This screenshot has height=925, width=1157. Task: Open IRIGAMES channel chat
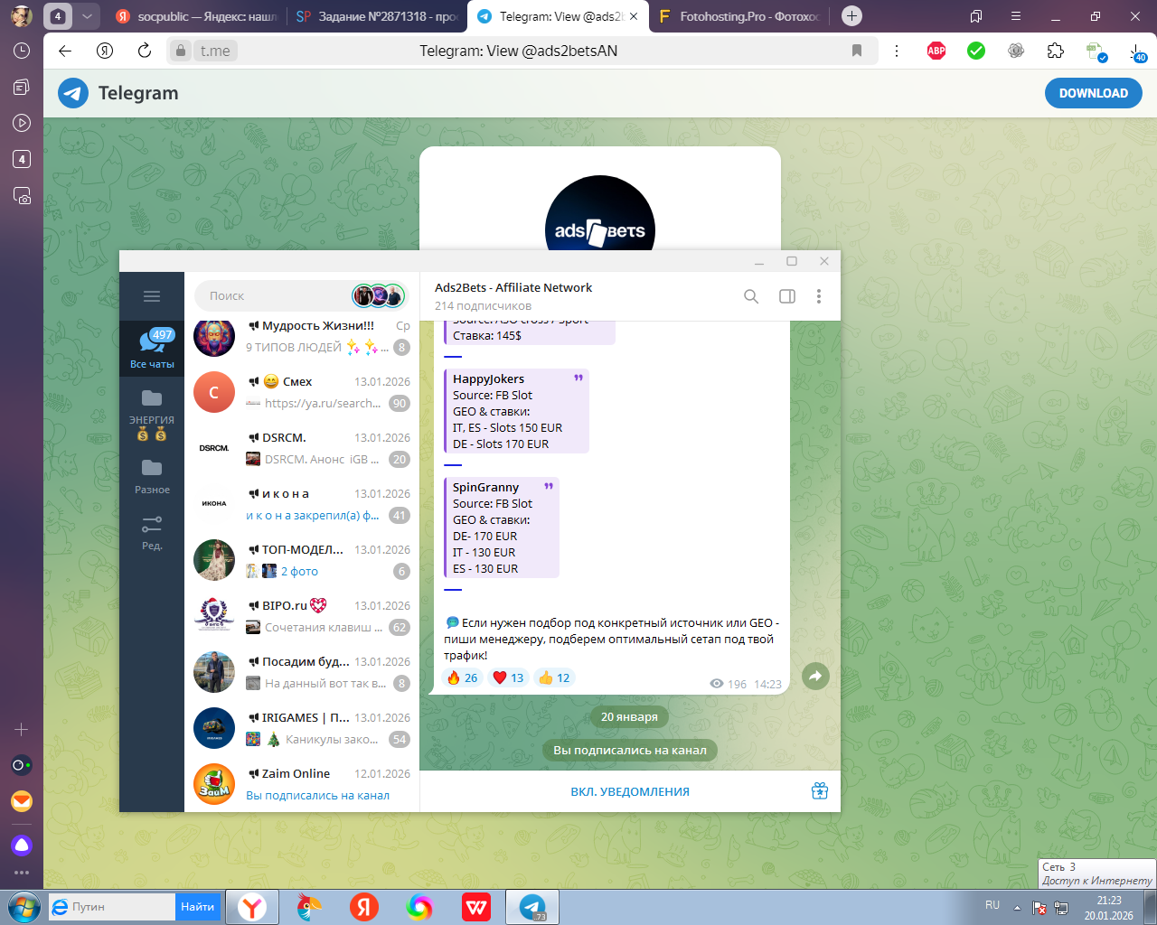[302, 729]
